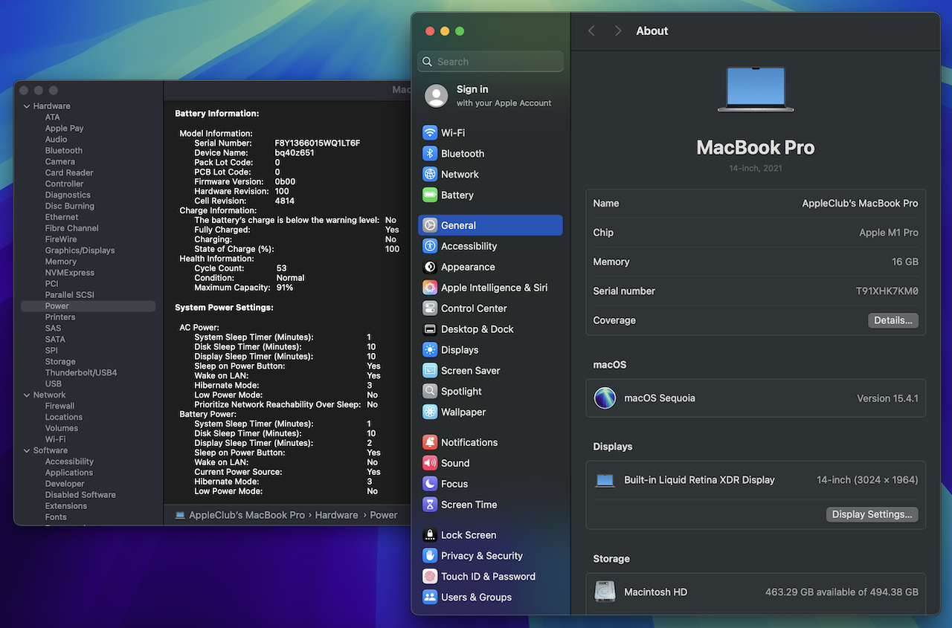Select Storage in System Information sidebar
The width and height of the screenshot is (952, 628).
(60, 361)
